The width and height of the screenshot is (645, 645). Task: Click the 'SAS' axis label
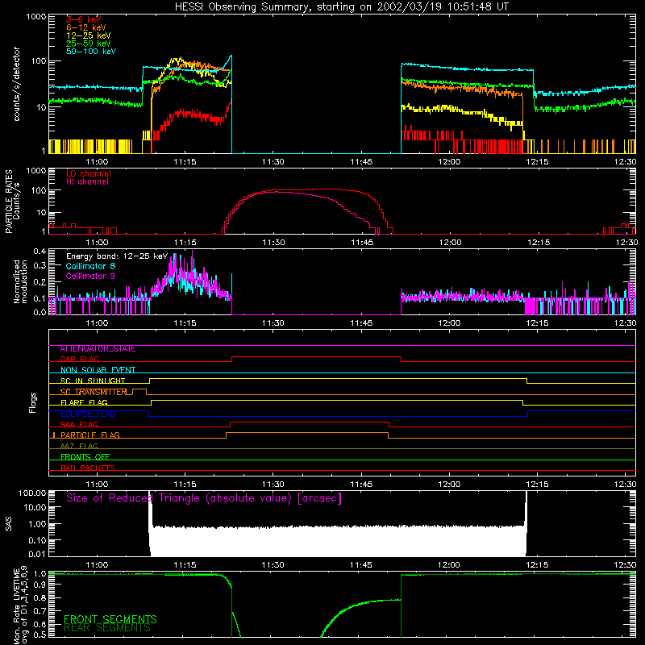click(x=9, y=524)
